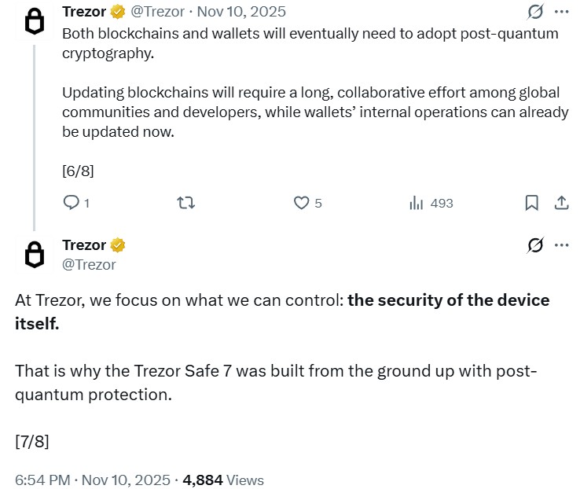Open Grok icon on the 6/8 tweet
580x489 pixels.
point(535,12)
